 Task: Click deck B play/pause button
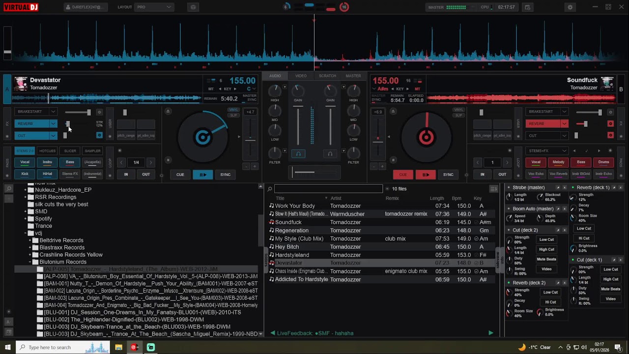(x=426, y=175)
